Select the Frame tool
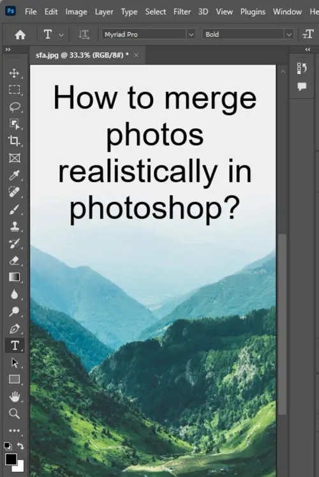319x477 pixels. click(x=14, y=158)
